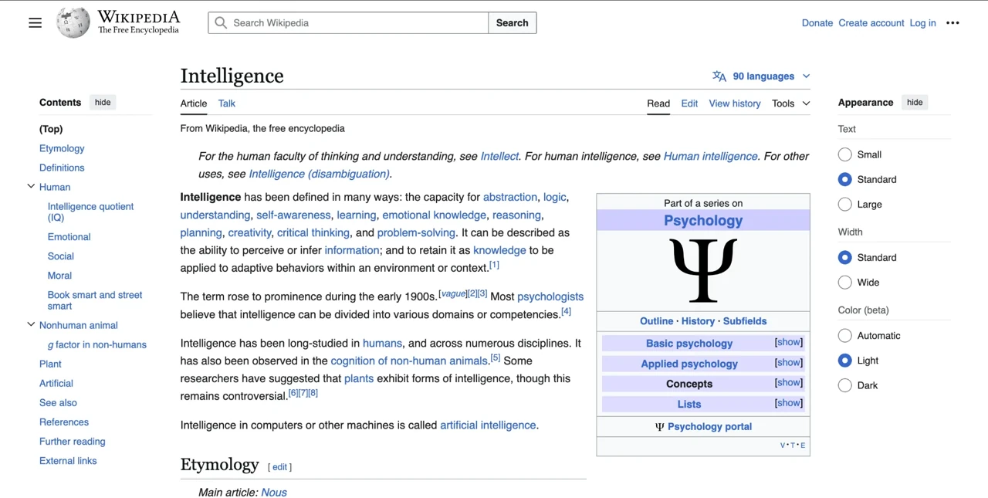The width and height of the screenshot is (988, 498).
Task: Click the Psychology series title link
Action: [x=703, y=221]
